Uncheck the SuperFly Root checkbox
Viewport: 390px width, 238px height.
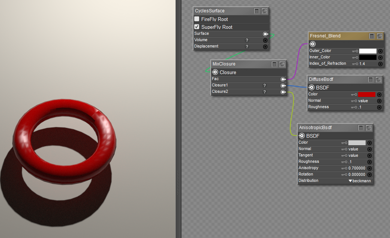pyautogui.click(x=197, y=27)
